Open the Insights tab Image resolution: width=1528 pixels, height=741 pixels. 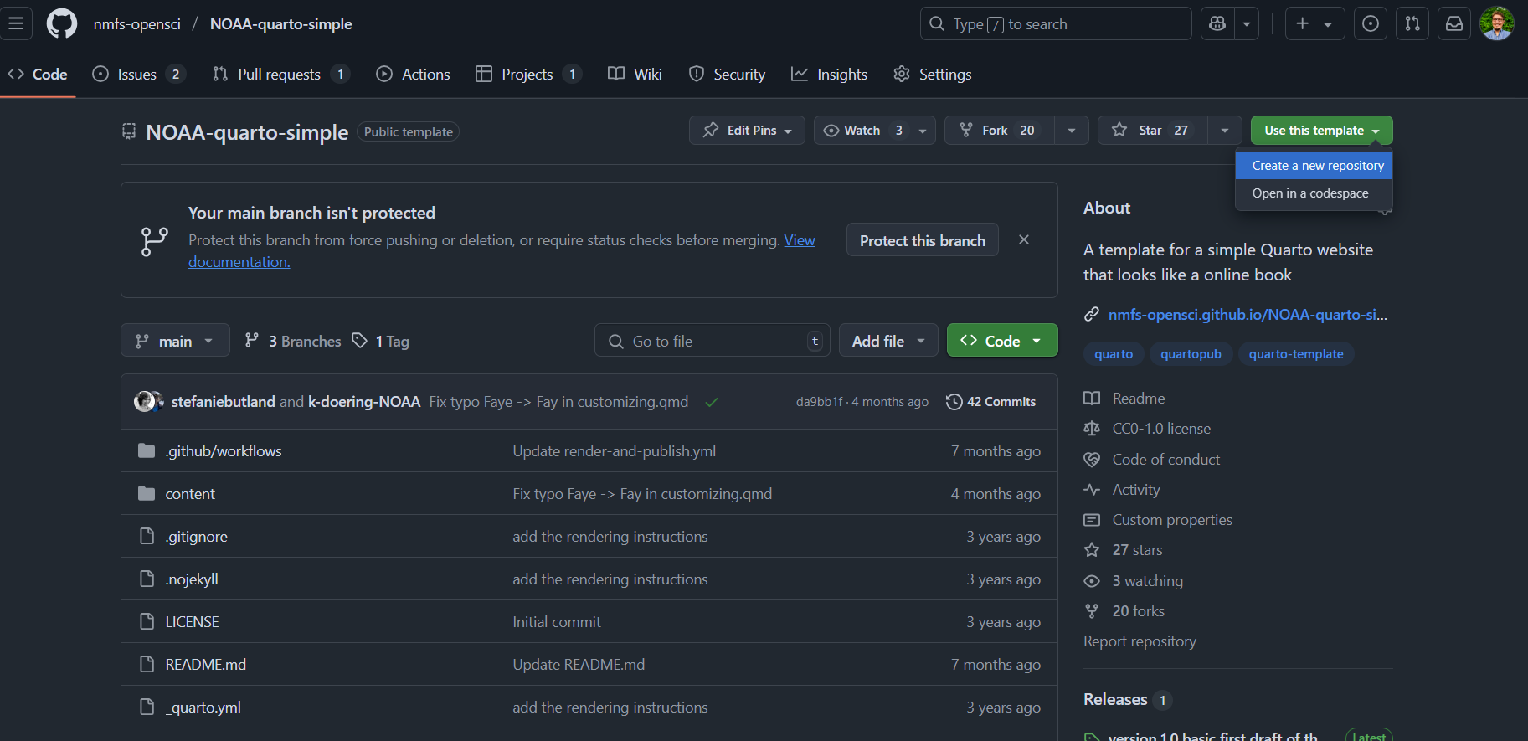pos(830,74)
